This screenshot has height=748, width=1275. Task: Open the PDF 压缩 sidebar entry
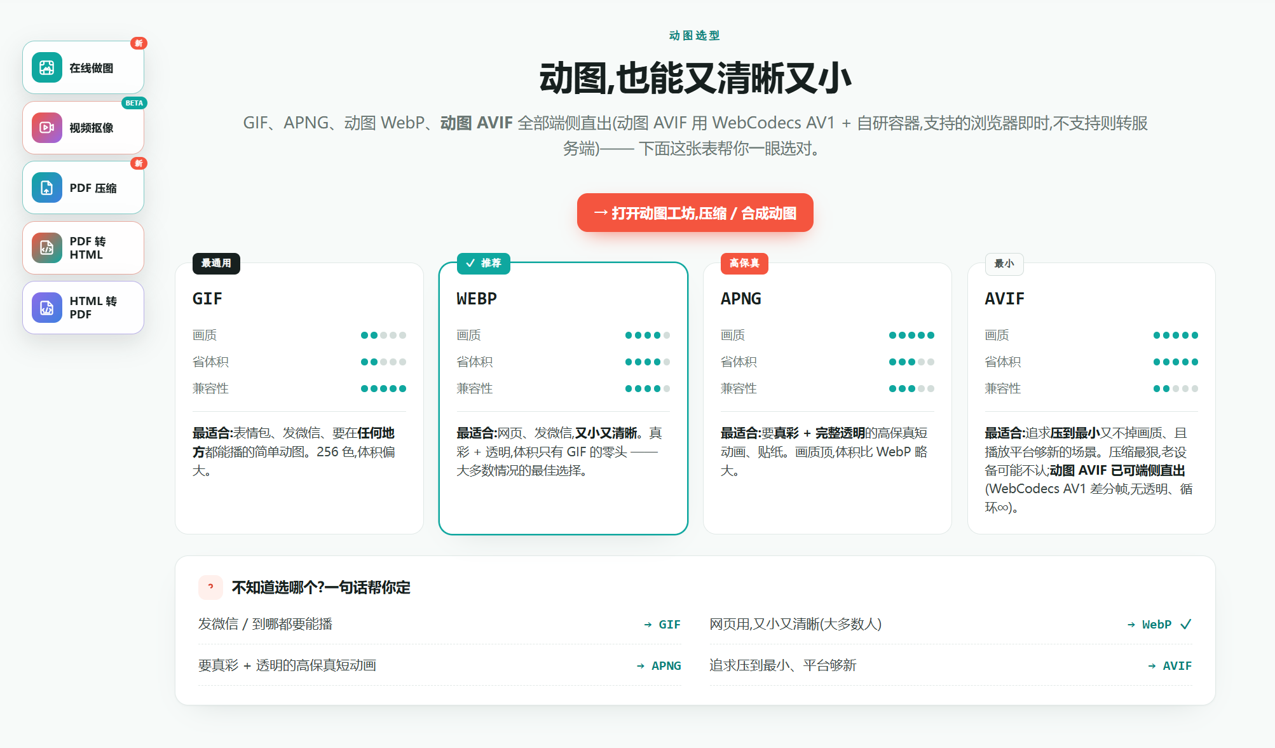(x=83, y=187)
